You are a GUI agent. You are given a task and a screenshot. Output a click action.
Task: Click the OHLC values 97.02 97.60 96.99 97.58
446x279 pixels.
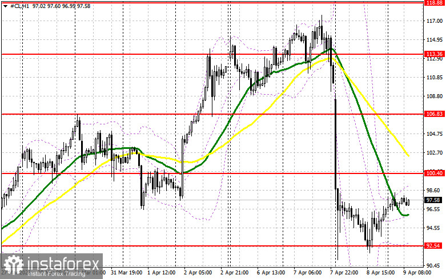click(61, 6)
